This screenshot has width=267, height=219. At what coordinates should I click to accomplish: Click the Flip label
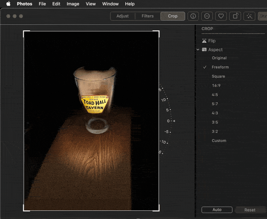(212, 41)
